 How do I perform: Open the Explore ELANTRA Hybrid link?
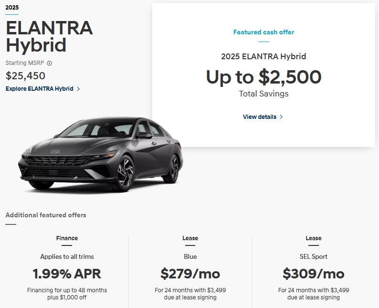point(40,89)
